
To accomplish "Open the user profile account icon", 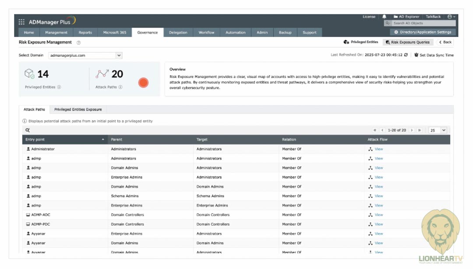I will (451, 17).
